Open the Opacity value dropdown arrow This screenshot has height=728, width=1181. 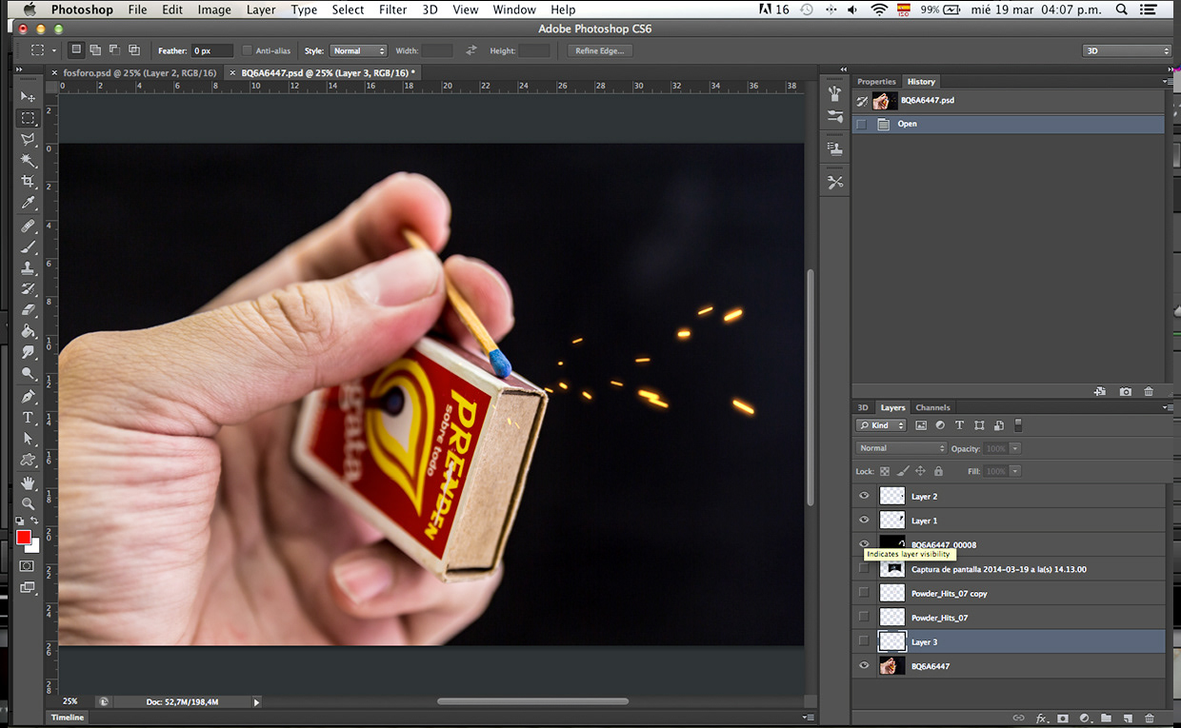(1015, 448)
